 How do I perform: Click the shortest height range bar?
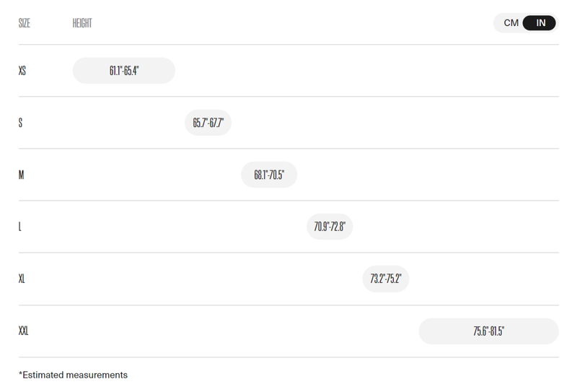(124, 71)
